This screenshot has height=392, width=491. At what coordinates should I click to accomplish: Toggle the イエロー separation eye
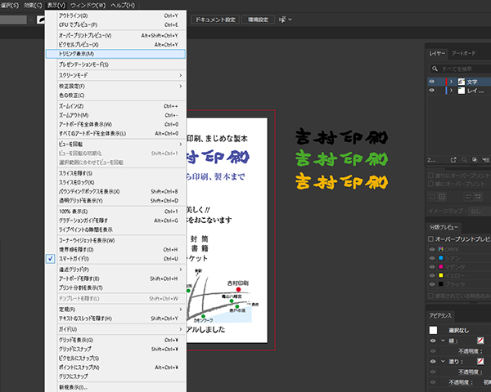click(x=432, y=275)
